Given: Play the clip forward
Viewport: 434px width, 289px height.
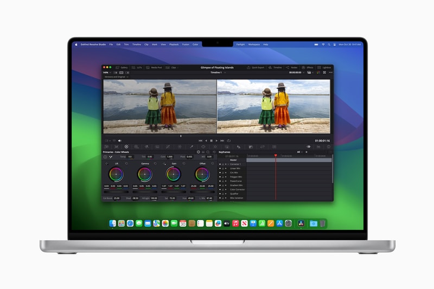Looking at the screenshot, I should (x=216, y=141).
